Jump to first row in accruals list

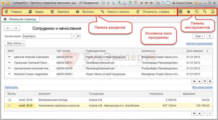click(194, 113)
